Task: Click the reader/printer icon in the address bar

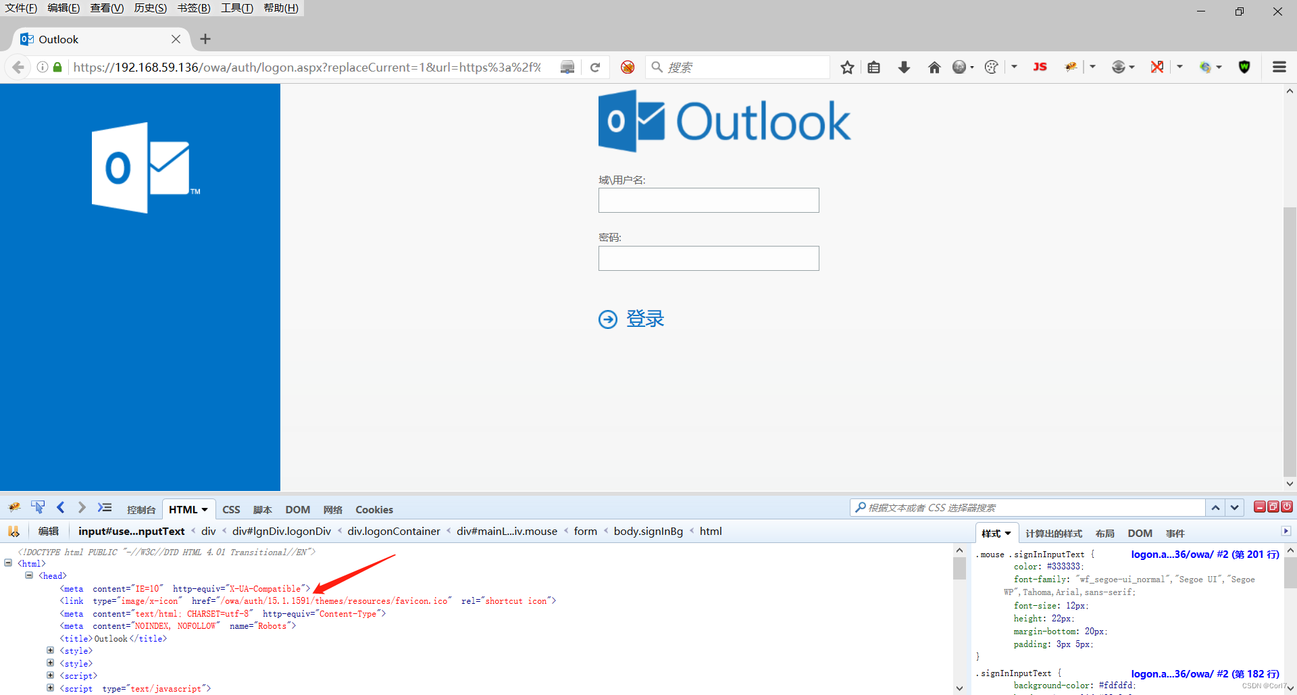Action: pyautogui.click(x=567, y=68)
